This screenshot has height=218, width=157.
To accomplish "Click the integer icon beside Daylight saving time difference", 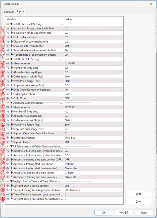I will [x=8, y=199].
